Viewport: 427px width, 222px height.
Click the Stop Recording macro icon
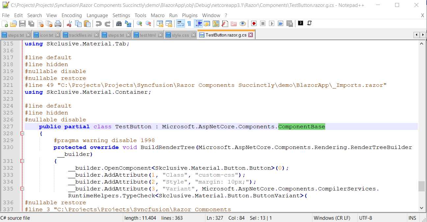[263, 23]
